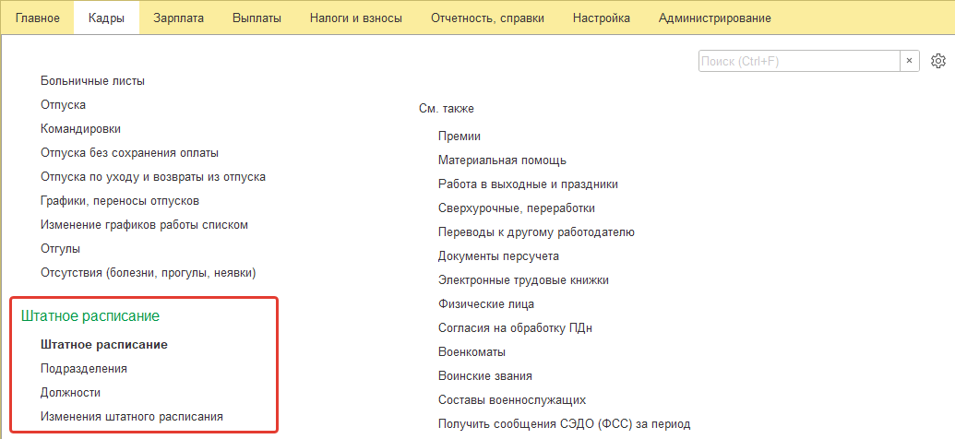Open Сверхурочные, переработки
This screenshot has height=439, width=955.
(x=517, y=208)
